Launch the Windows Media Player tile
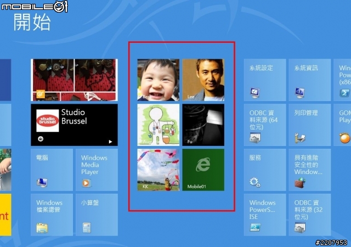Screen dimensions: 351x247 click(x=97, y=170)
